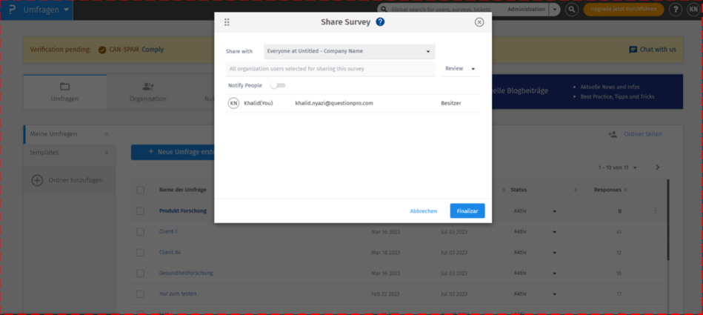The height and width of the screenshot is (315, 703).
Task: Open Aktiv status dropdown for Client 1
Action: 554,232
